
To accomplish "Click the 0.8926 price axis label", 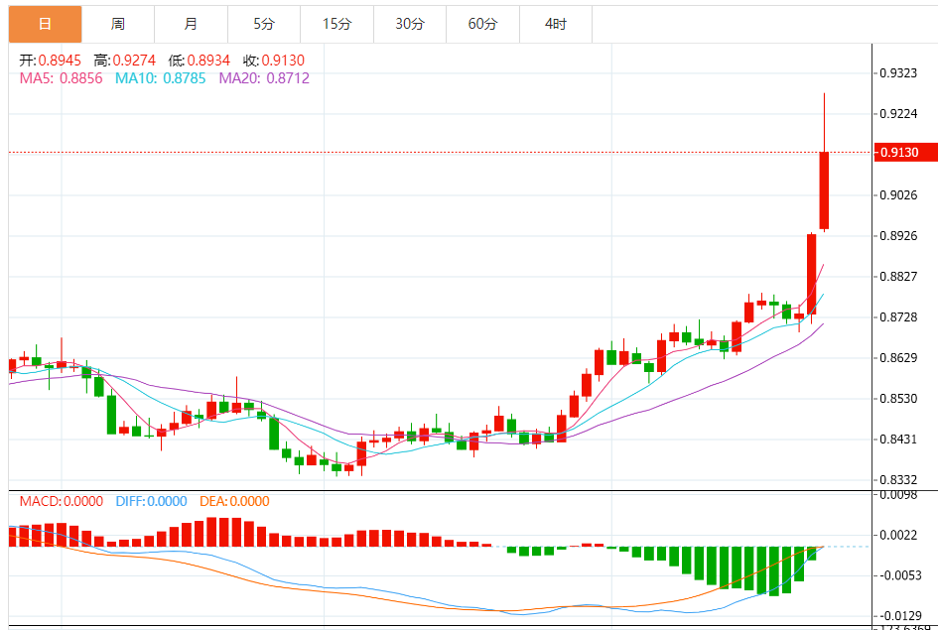I will pos(899,235).
